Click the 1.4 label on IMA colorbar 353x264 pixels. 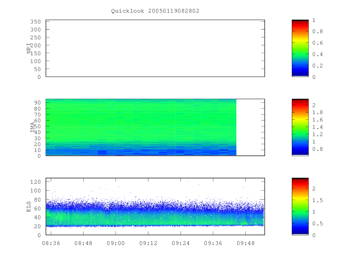[317, 127]
